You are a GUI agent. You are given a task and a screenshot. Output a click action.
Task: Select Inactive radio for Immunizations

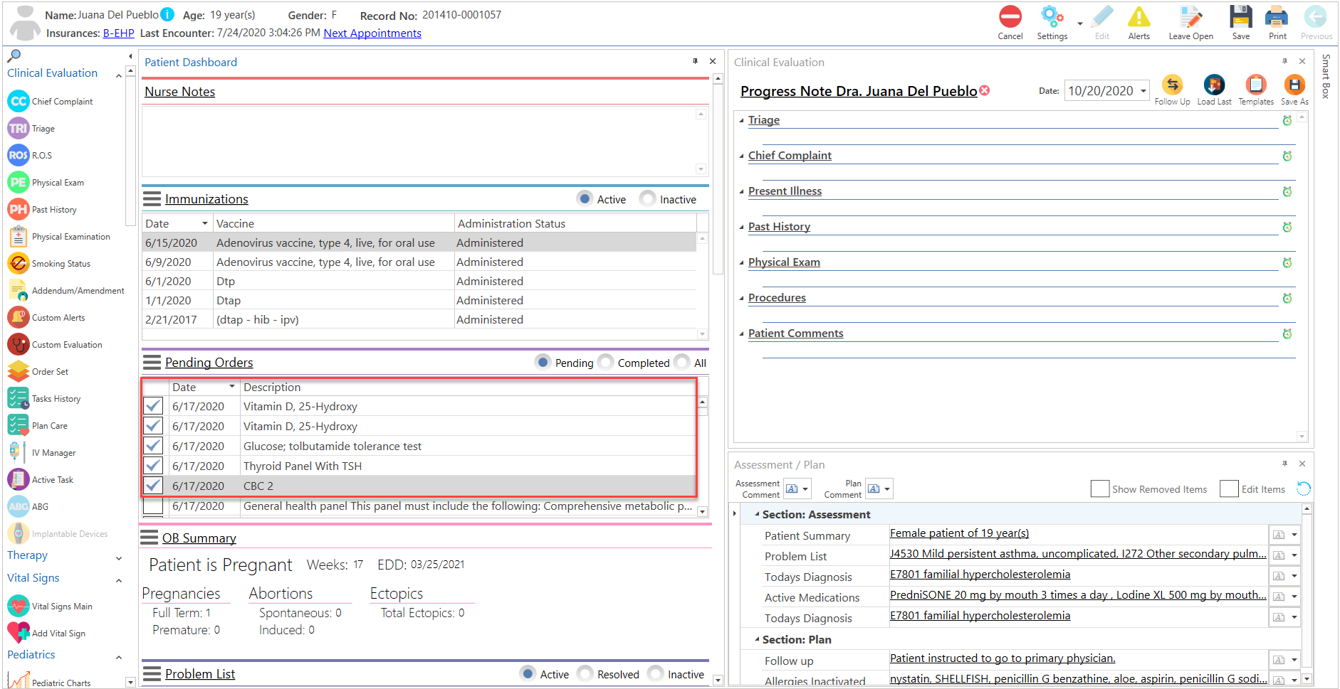pyautogui.click(x=647, y=199)
